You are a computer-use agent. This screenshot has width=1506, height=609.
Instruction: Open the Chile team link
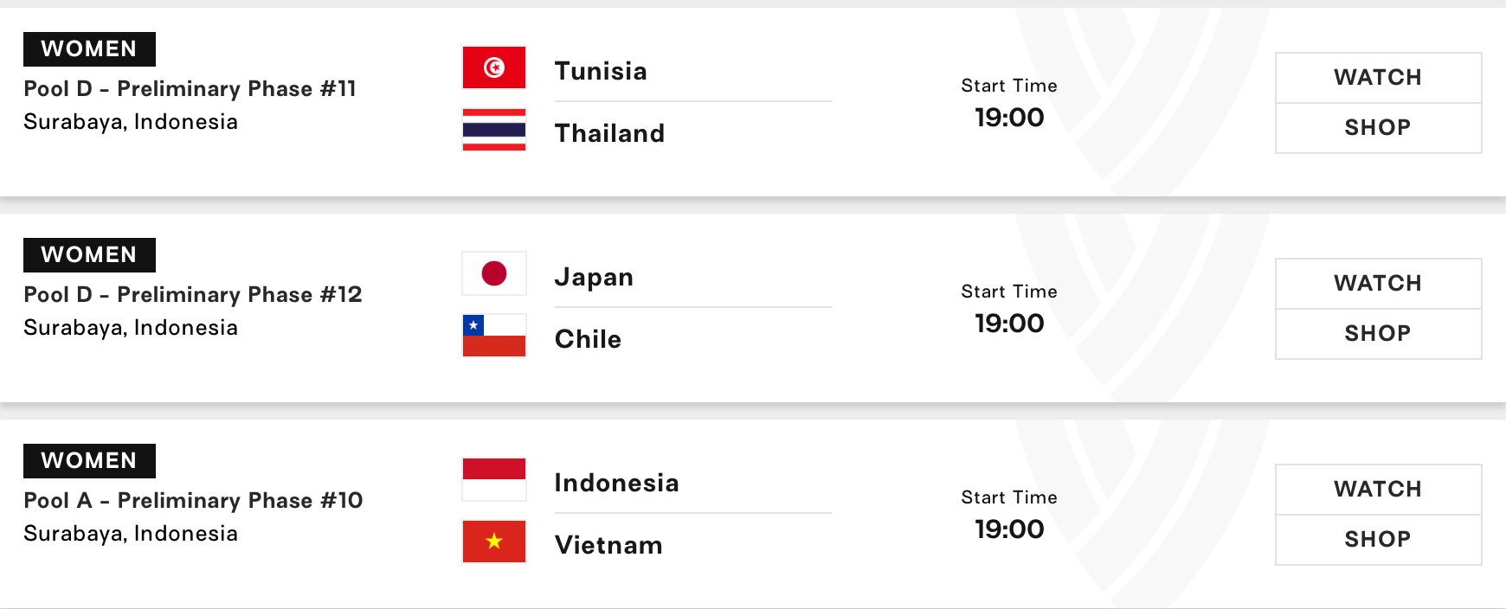tap(588, 339)
